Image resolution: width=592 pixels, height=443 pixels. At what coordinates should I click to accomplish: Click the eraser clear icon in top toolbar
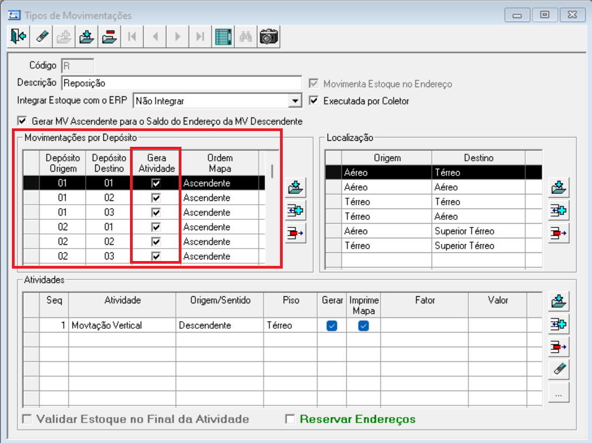point(42,37)
